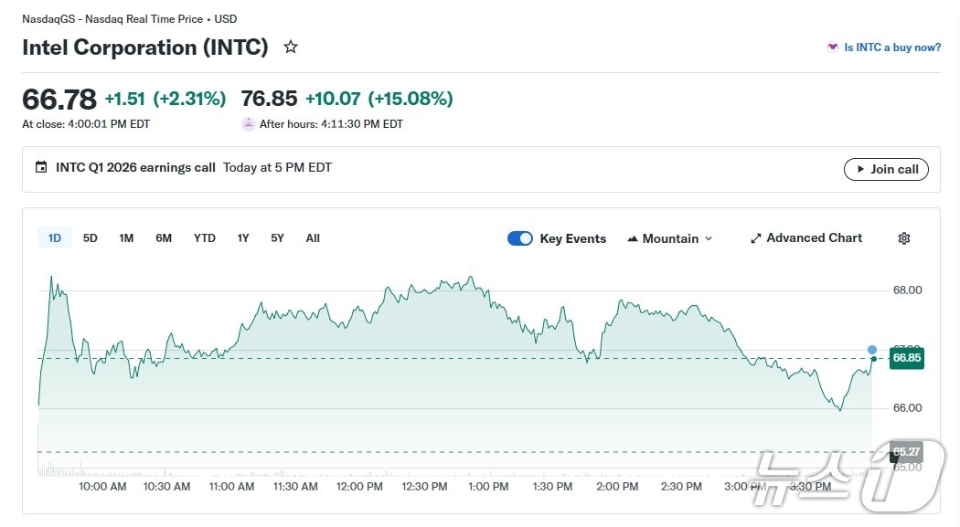Toggle the Key Events switch
Screen dimensions: 960x527
pos(520,238)
